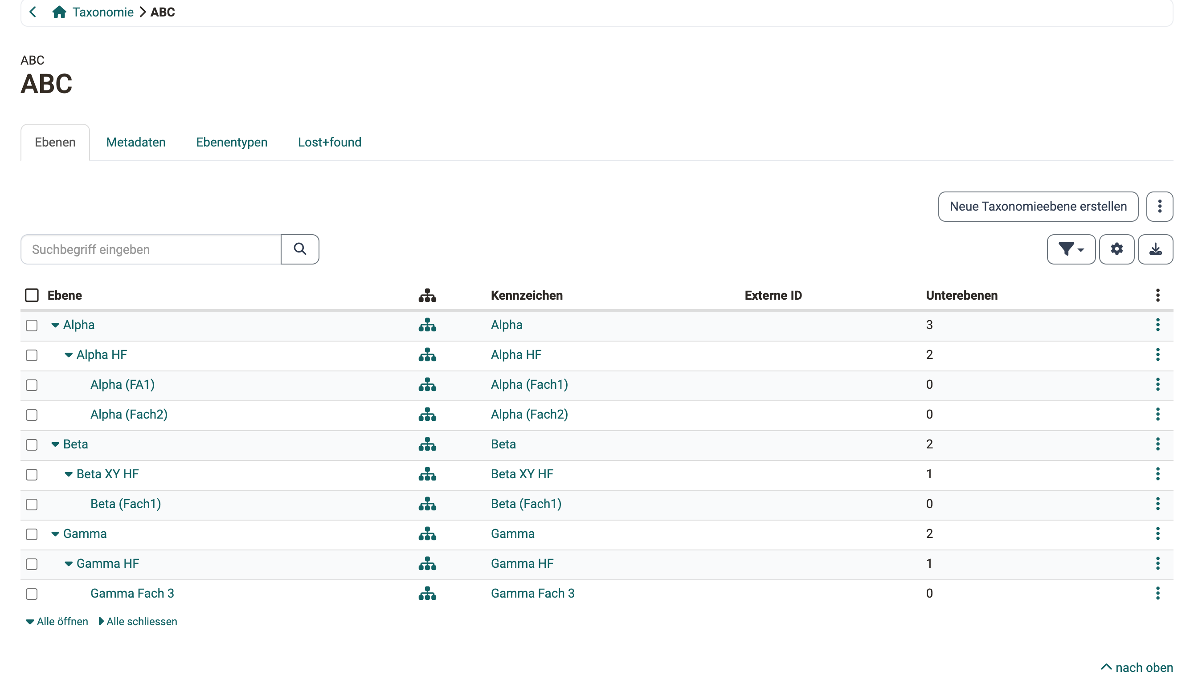Collapse the Beta XY HF node arrow
This screenshot has width=1194, height=684.
pos(69,474)
